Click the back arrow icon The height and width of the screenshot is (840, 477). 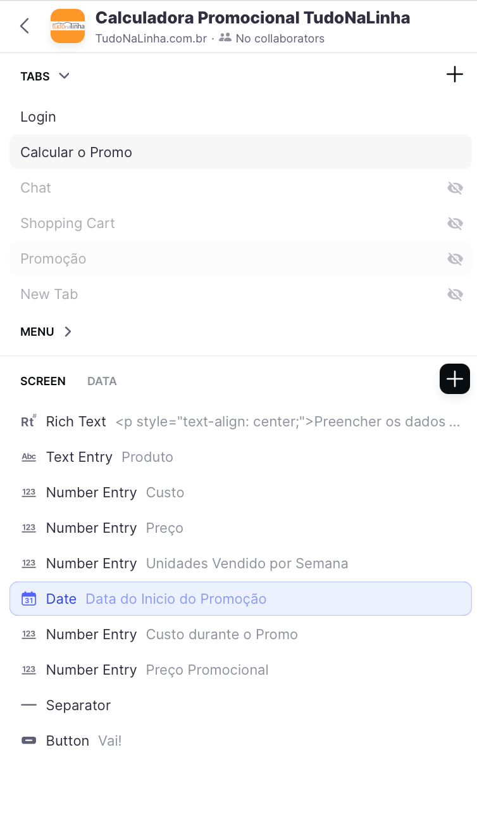[x=25, y=26]
